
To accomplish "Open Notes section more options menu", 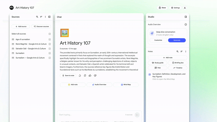I will 186,52.
